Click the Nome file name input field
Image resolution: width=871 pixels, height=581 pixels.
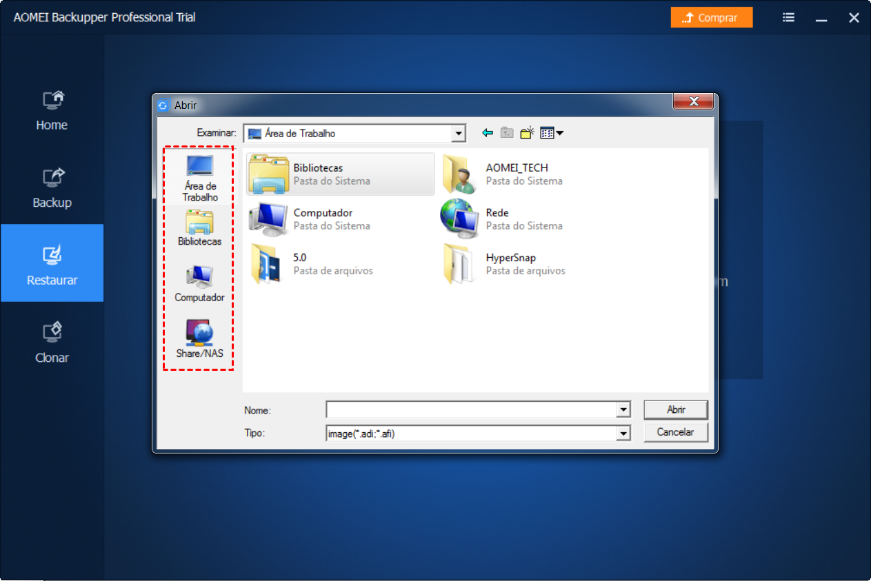(472, 409)
